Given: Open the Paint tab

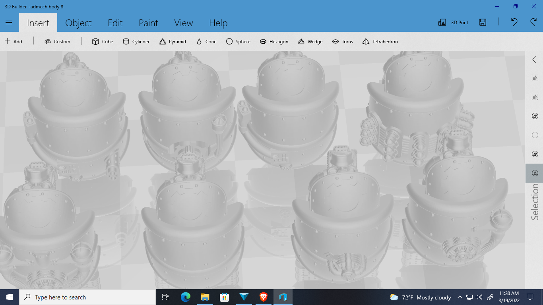Looking at the screenshot, I should (149, 23).
